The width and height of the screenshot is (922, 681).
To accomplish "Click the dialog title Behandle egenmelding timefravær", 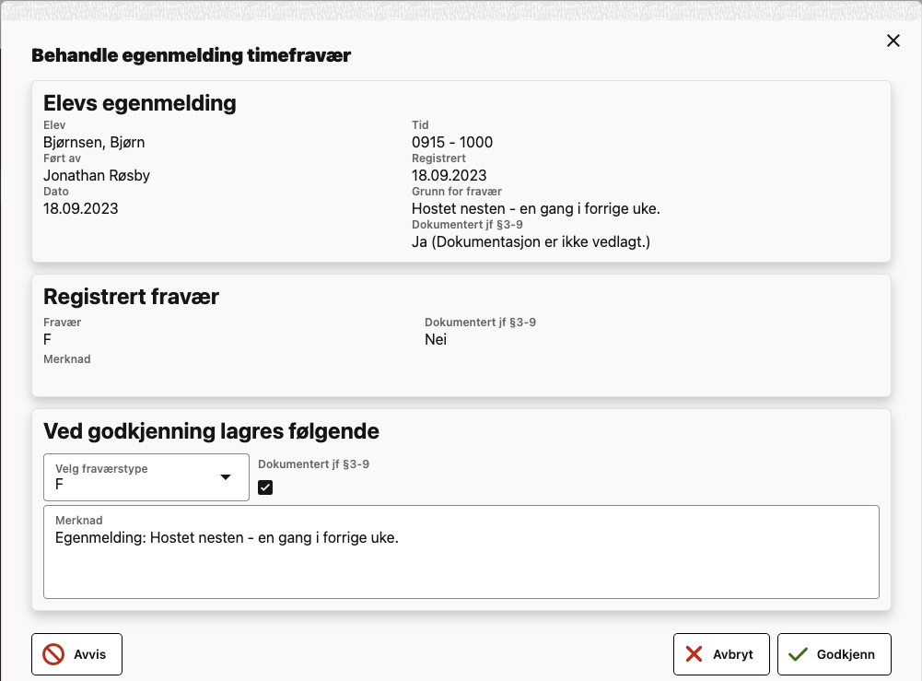I will [192, 55].
